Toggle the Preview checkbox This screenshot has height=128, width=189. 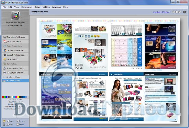click(18, 121)
